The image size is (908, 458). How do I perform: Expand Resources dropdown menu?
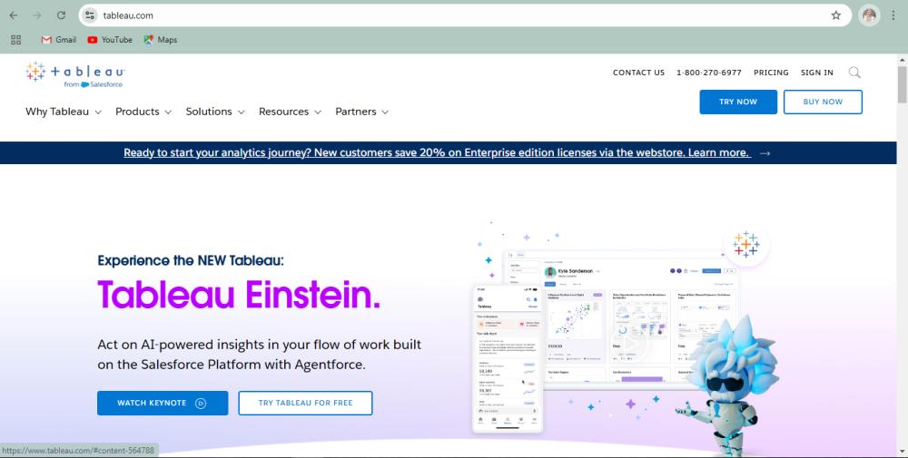[x=290, y=112]
